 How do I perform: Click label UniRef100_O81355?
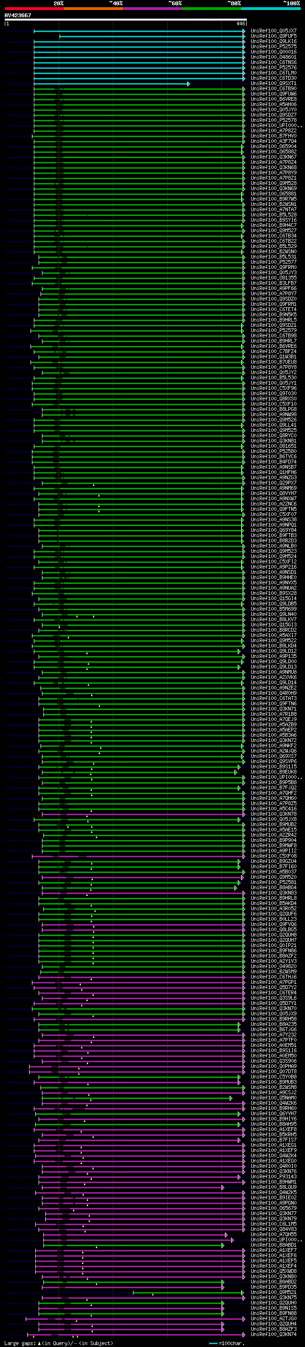274,278
